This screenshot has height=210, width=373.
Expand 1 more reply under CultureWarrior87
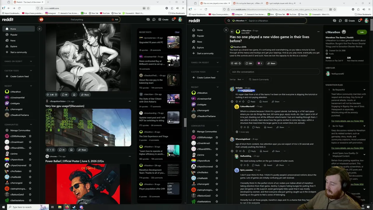coord(242,132)
